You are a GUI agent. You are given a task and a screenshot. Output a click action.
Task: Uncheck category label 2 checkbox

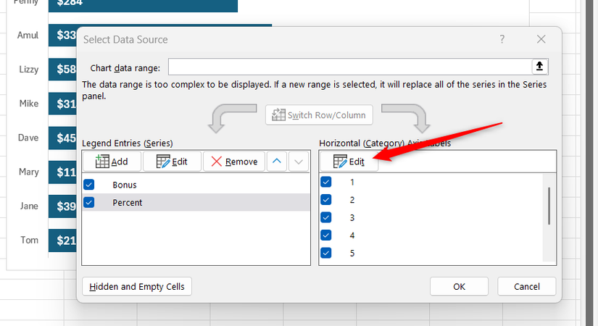click(325, 199)
